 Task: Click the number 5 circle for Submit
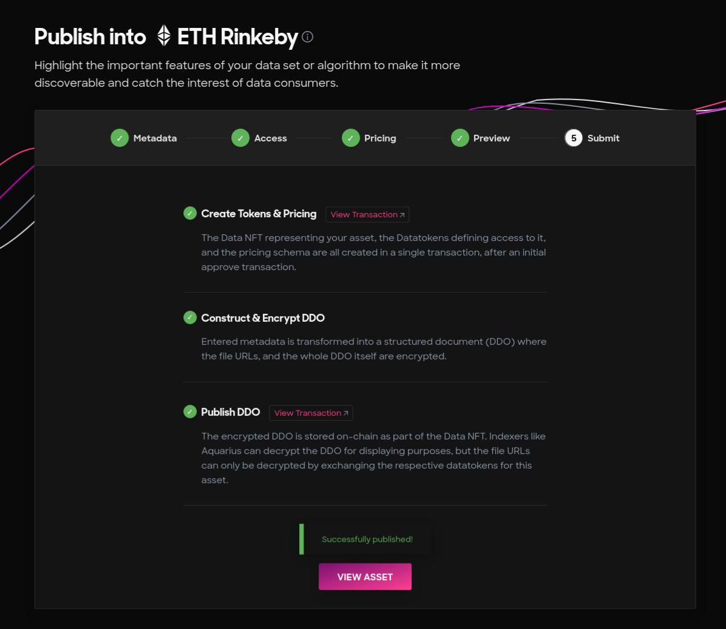[x=573, y=138]
